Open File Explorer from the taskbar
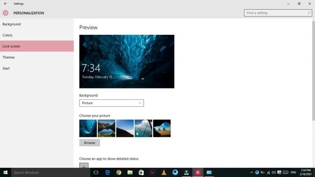 pos(130,173)
